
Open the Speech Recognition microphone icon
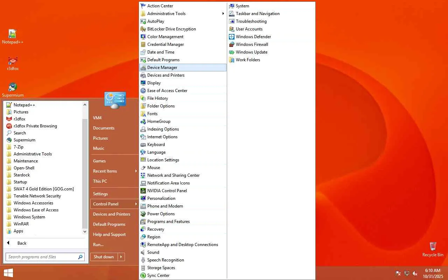coord(143,260)
